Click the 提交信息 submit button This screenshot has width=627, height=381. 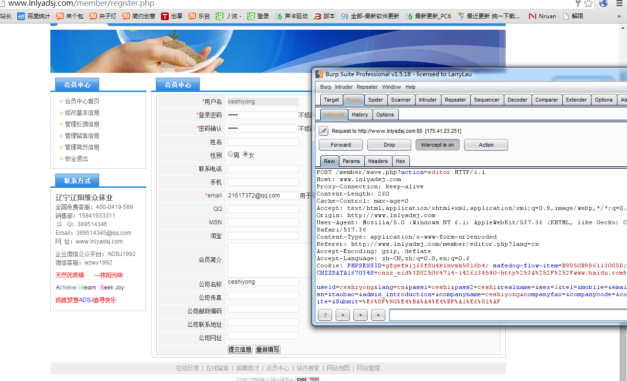click(x=240, y=349)
